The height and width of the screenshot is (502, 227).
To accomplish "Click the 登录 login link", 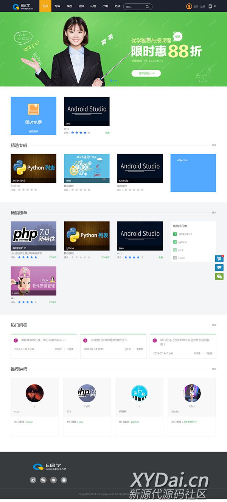I will point(196,6).
